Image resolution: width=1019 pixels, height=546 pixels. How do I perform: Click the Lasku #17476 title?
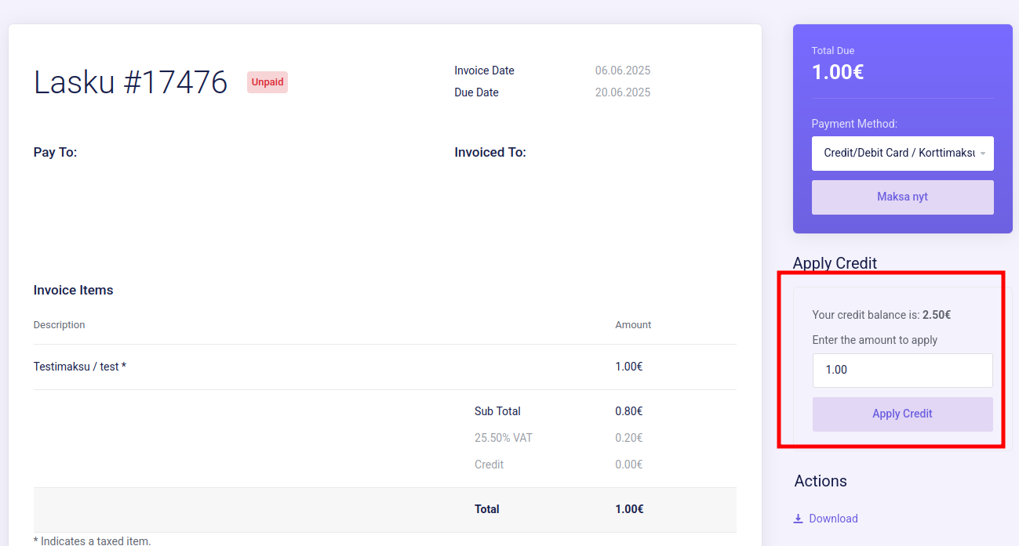point(130,82)
